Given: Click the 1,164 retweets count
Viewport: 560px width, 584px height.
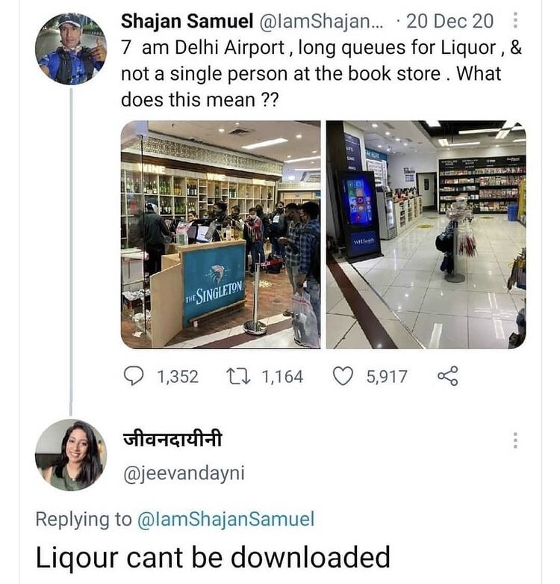Looking at the screenshot, I should [282, 377].
